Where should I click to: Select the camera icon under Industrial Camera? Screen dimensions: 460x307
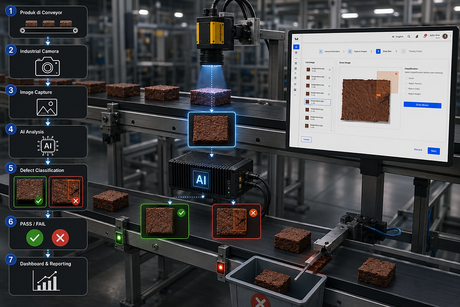pyautogui.click(x=47, y=67)
